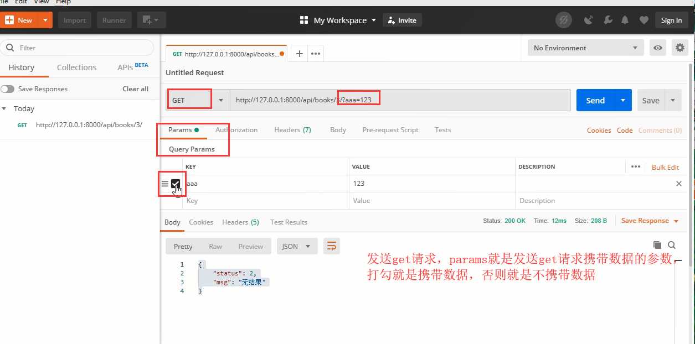Click the orange New button

coord(19,20)
